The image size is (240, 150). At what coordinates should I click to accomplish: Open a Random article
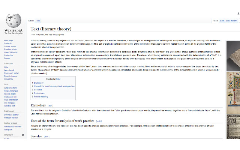[10, 49]
